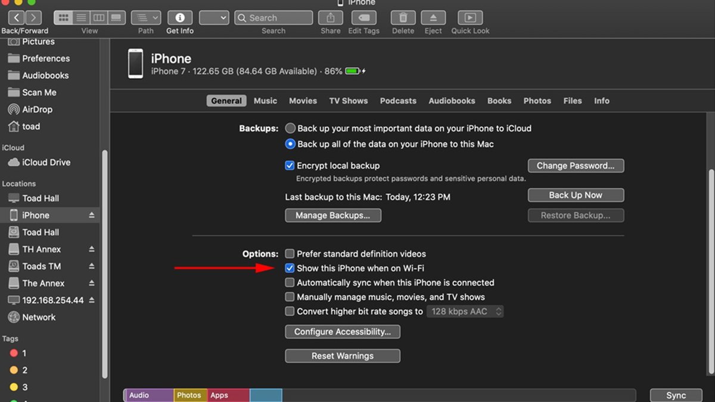Switch to list view in the toolbar
The image size is (715, 402).
[x=81, y=17]
